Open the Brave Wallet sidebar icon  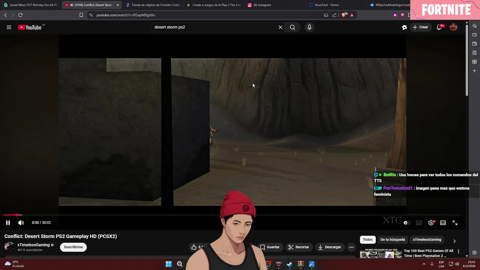[474, 44]
